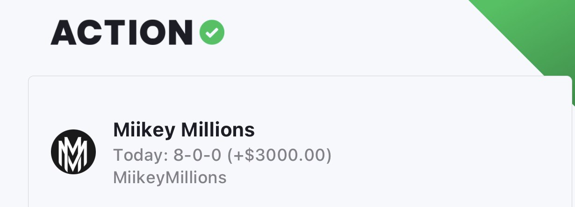Click the +$3000.00 profit amount
The height and width of the screenshot is (207, 575).
point(280,155)
